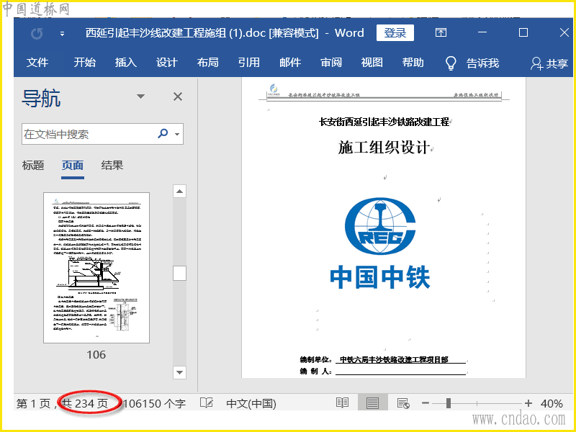
Task: Switch to Web Layout view icon
Action: [x=403, y=403]
